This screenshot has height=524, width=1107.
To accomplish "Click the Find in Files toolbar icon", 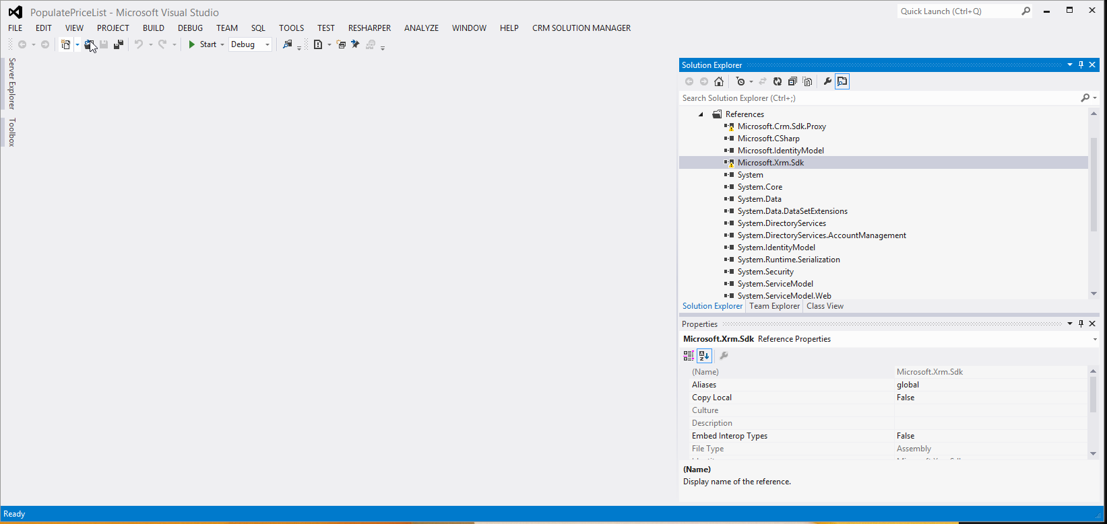I will [x=288, y=44].
